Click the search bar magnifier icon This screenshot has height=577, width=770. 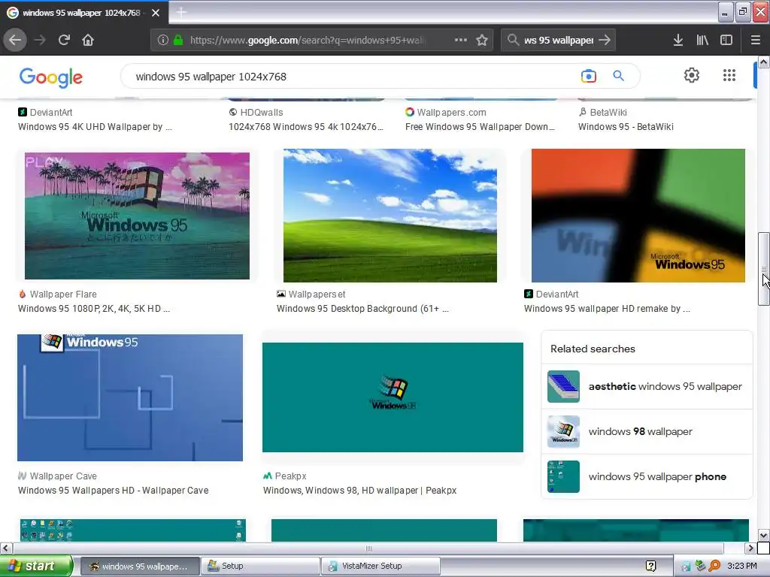tap(513, 40)
